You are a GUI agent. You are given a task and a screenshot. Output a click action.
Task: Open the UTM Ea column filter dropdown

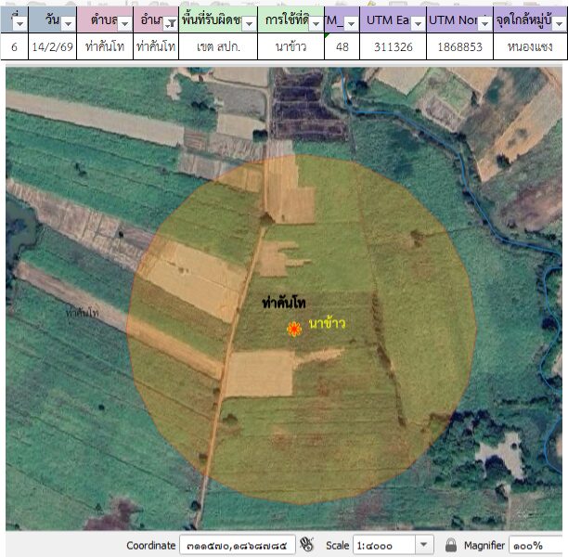pos(418,24)
